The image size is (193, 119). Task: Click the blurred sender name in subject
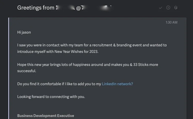65,8
